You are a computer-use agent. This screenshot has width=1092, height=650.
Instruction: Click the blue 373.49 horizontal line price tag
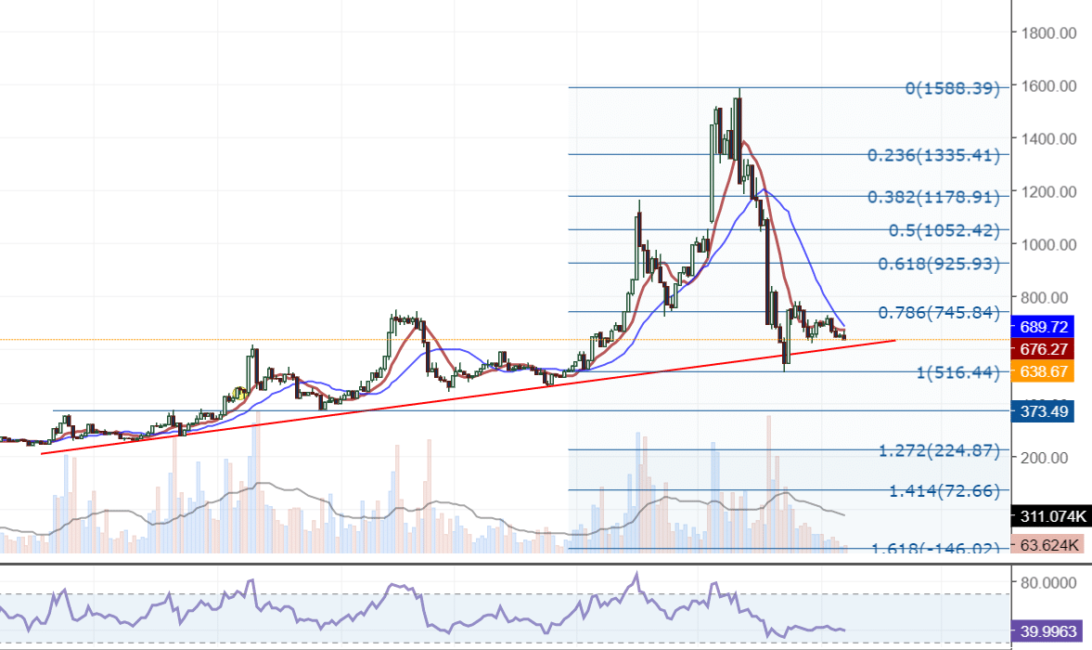pos(1046,410)
